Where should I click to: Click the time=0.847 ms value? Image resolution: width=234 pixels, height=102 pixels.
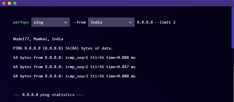point(121,67)
